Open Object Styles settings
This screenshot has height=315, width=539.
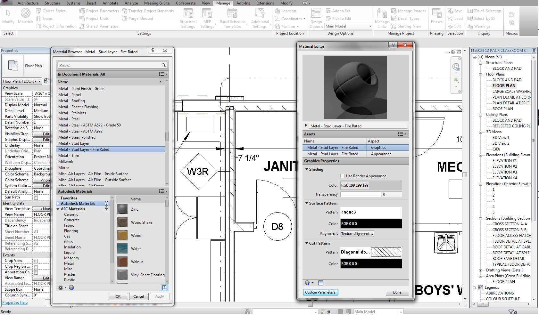(x=51, y=11)
